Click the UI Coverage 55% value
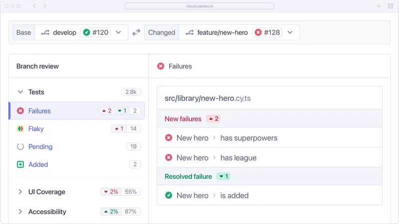The height and width of the screenshot is (224, 399). pos(131,192)
